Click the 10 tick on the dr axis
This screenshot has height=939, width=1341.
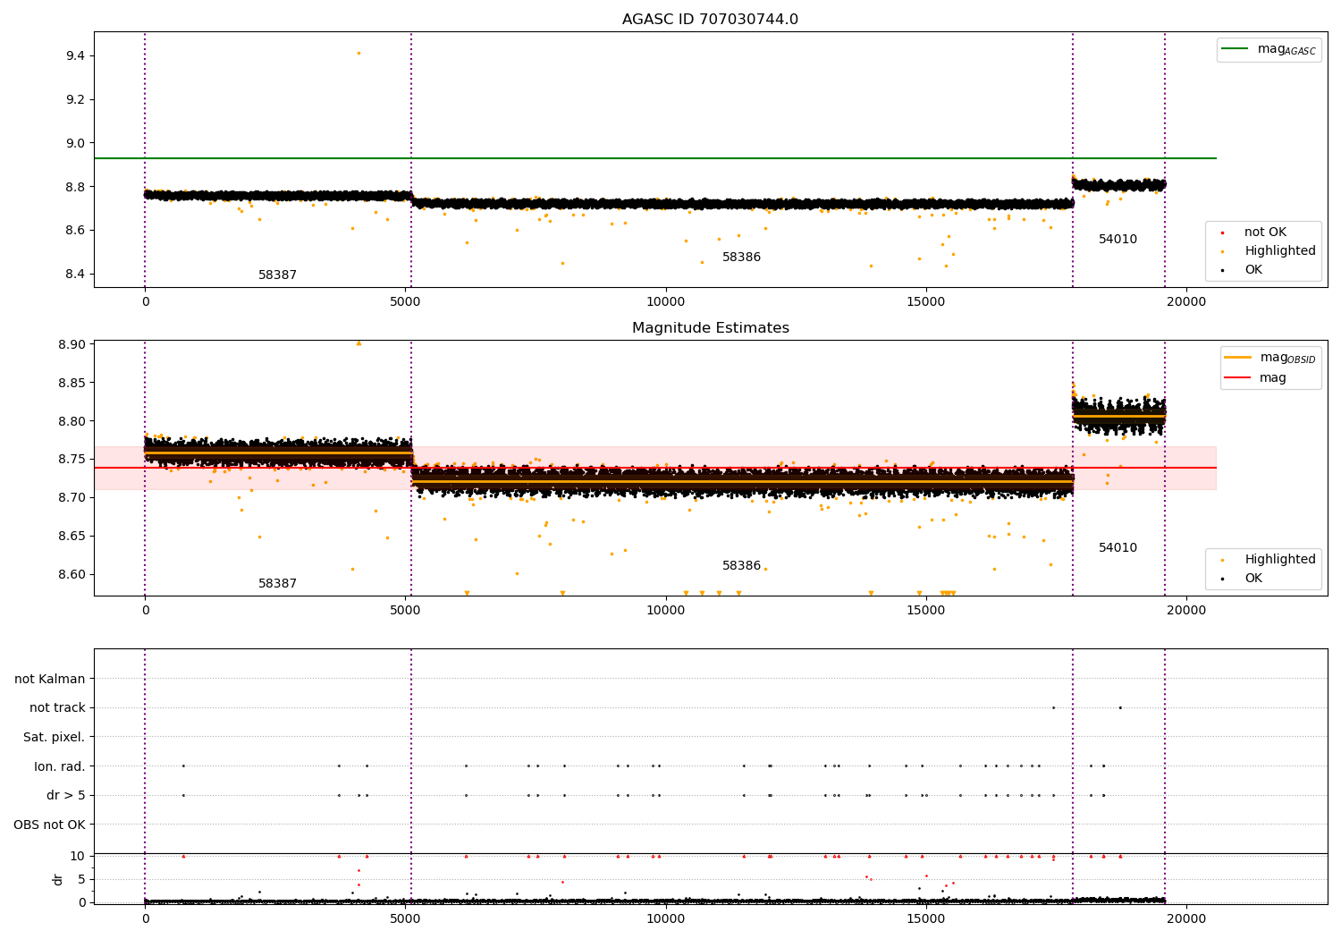pyautogui.click(x=78, y=857)
